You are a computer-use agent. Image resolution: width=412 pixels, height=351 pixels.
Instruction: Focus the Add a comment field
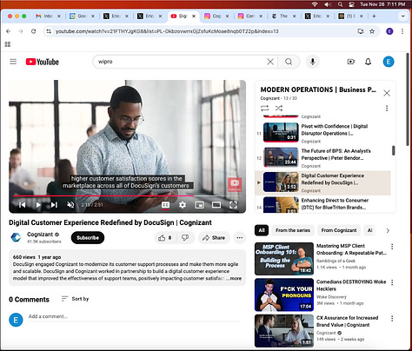tap(134, 316)
